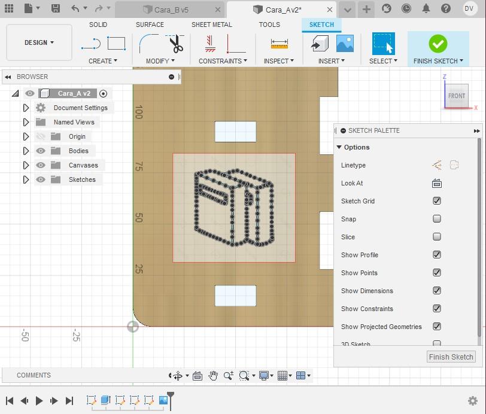Viewport: 486px width, 414px height.
Task: Enable the Slice checkbox
Action: pyautogui.click(x=437, y=237)
